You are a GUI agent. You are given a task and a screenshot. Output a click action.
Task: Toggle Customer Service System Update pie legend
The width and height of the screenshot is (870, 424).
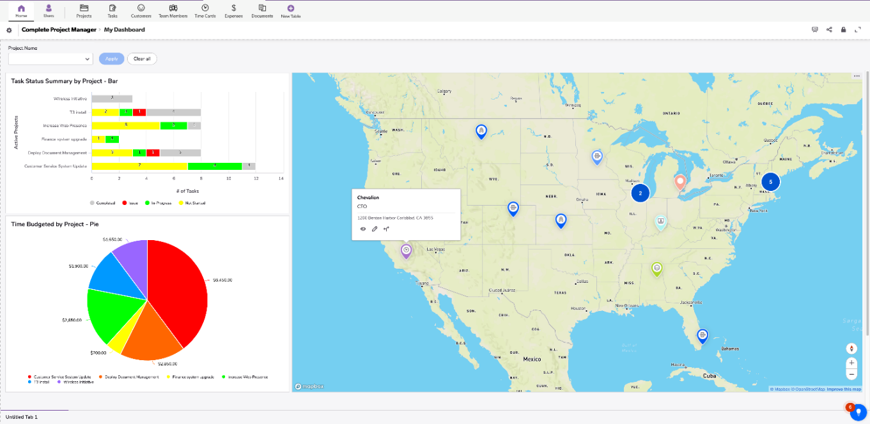click(x=61, y=377)
